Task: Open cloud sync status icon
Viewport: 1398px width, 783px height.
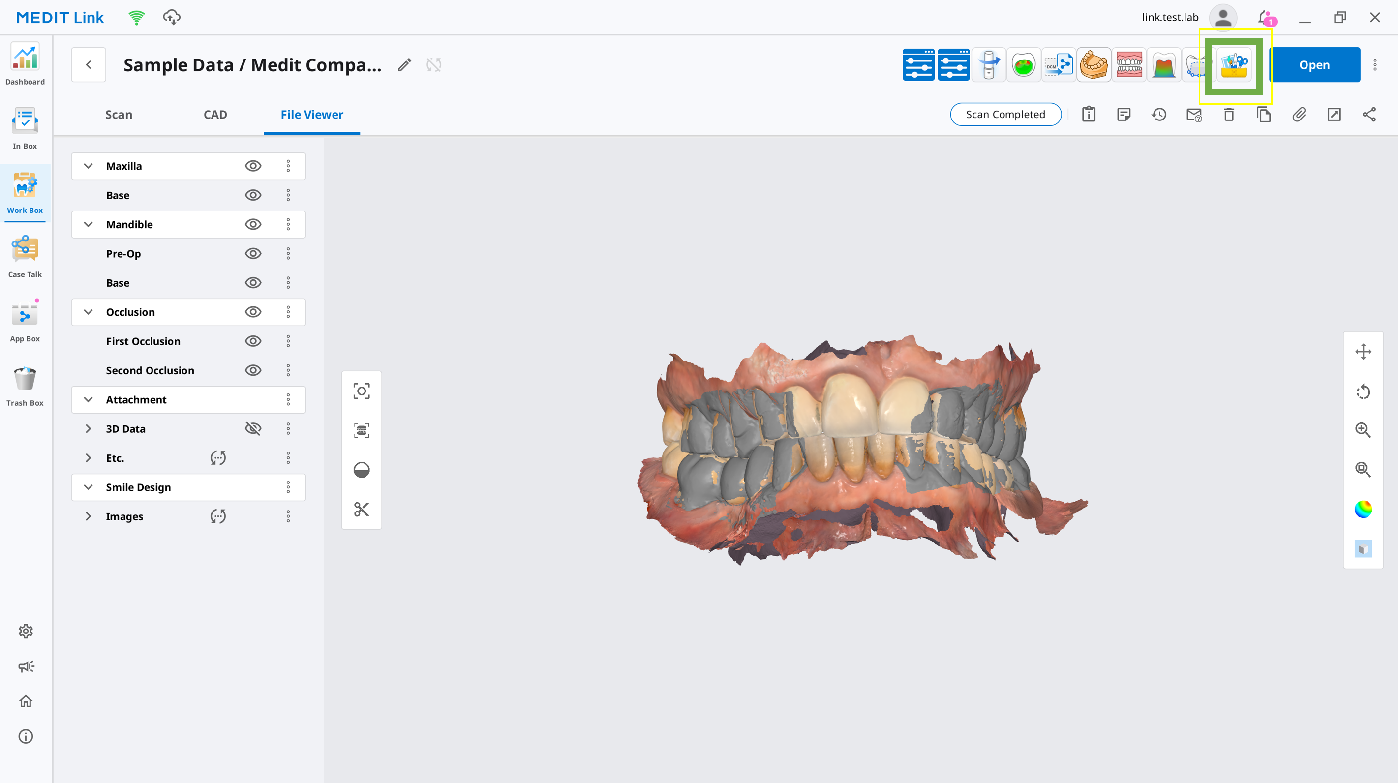Action: (172, 17)
